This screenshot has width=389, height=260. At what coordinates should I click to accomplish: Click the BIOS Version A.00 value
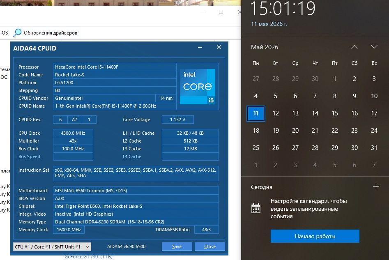point(136,198)
